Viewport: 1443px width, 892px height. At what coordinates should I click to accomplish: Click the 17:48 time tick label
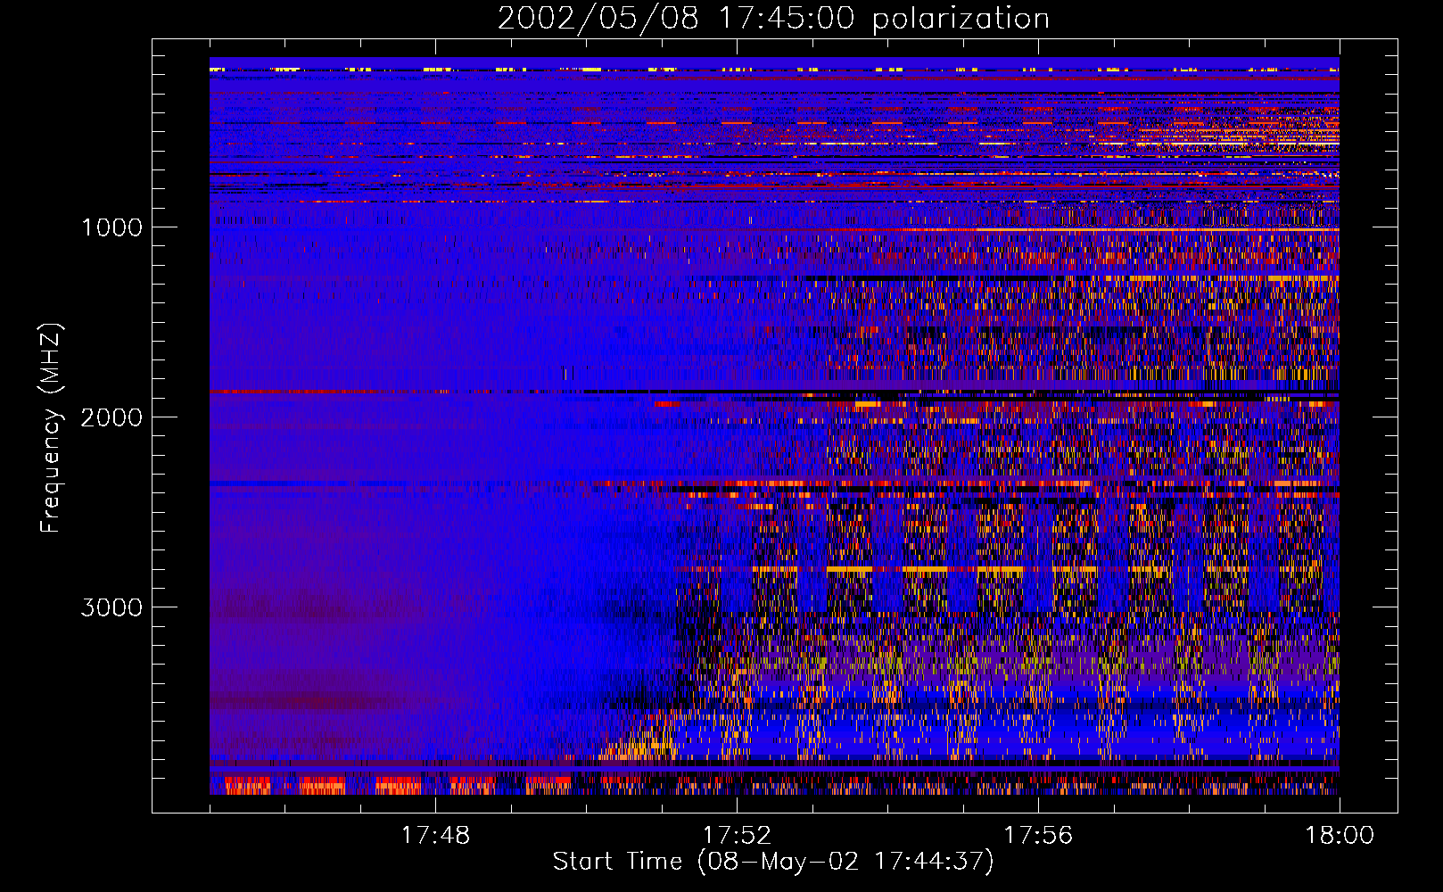tap(435, 836)
